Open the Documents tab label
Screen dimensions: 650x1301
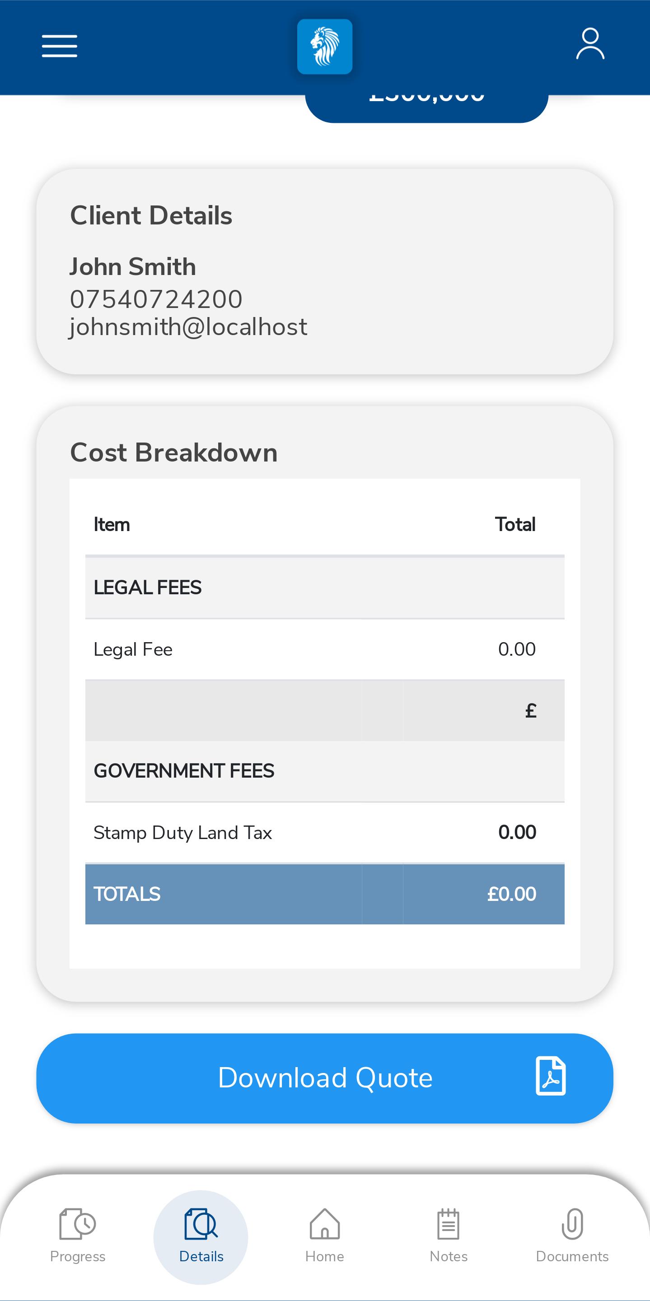572,1256
